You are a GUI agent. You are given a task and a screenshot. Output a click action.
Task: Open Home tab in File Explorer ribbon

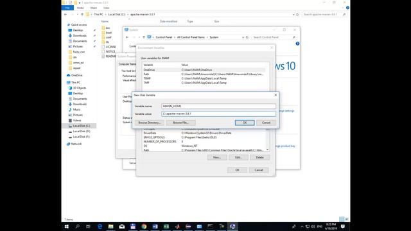click(x=80, y=8)
